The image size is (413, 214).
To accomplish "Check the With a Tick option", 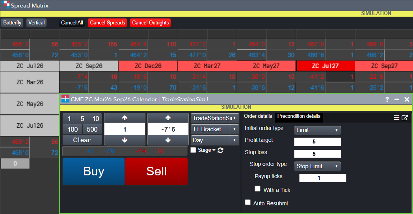I will [258, 189].
